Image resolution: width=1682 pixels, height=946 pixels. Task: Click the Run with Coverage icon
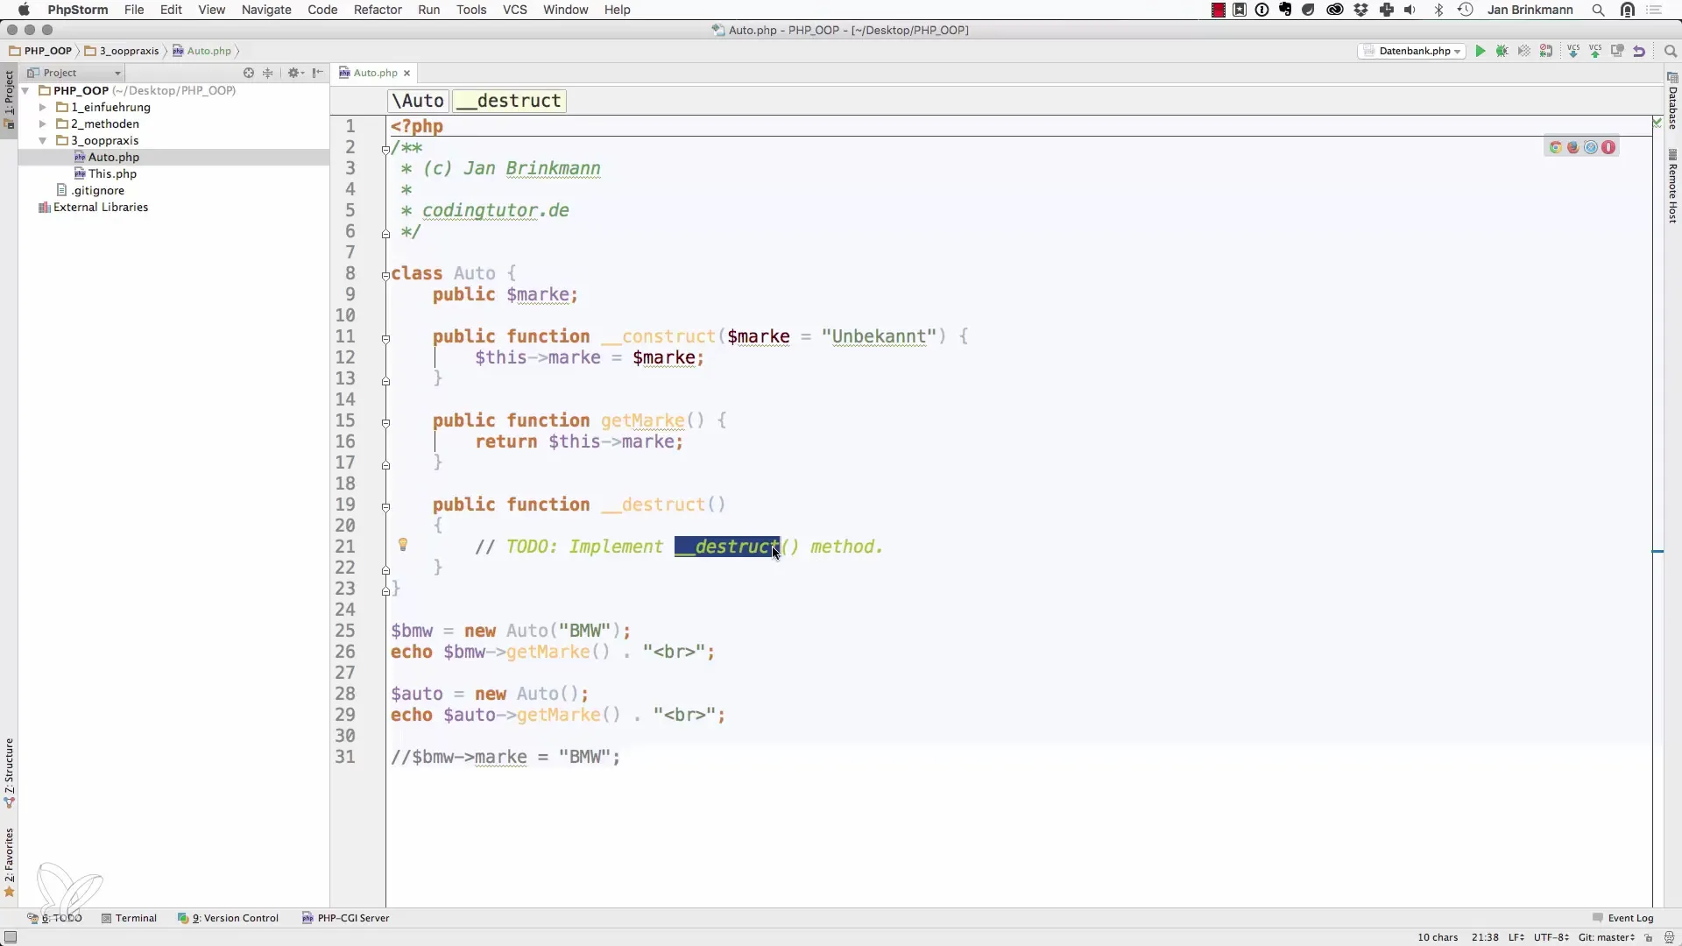(1524, 51)
